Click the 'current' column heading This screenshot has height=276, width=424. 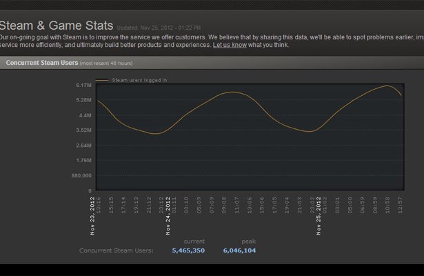[194, 241]
